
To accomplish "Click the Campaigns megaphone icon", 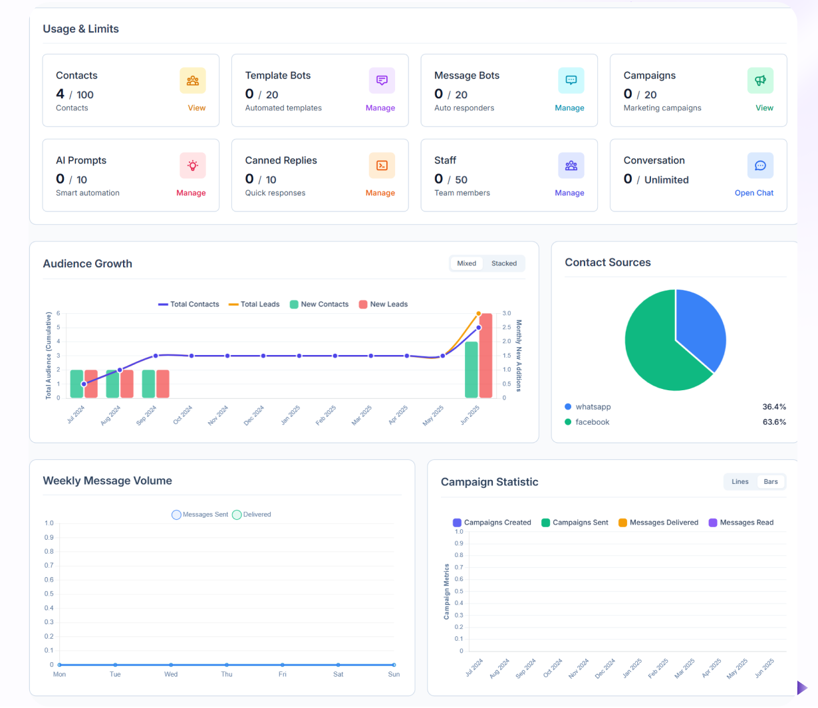I will coord(760,80).
